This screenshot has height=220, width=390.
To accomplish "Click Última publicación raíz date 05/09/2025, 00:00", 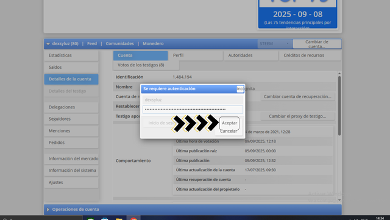I will (260, 151).
